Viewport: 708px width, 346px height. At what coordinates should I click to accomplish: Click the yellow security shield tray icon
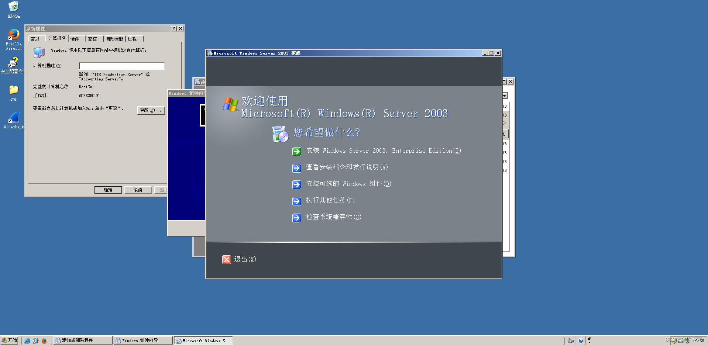[x=674, y=341]
